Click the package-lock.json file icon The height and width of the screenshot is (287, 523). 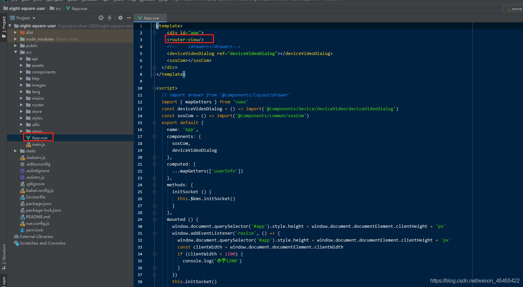[x=22, y=210]
